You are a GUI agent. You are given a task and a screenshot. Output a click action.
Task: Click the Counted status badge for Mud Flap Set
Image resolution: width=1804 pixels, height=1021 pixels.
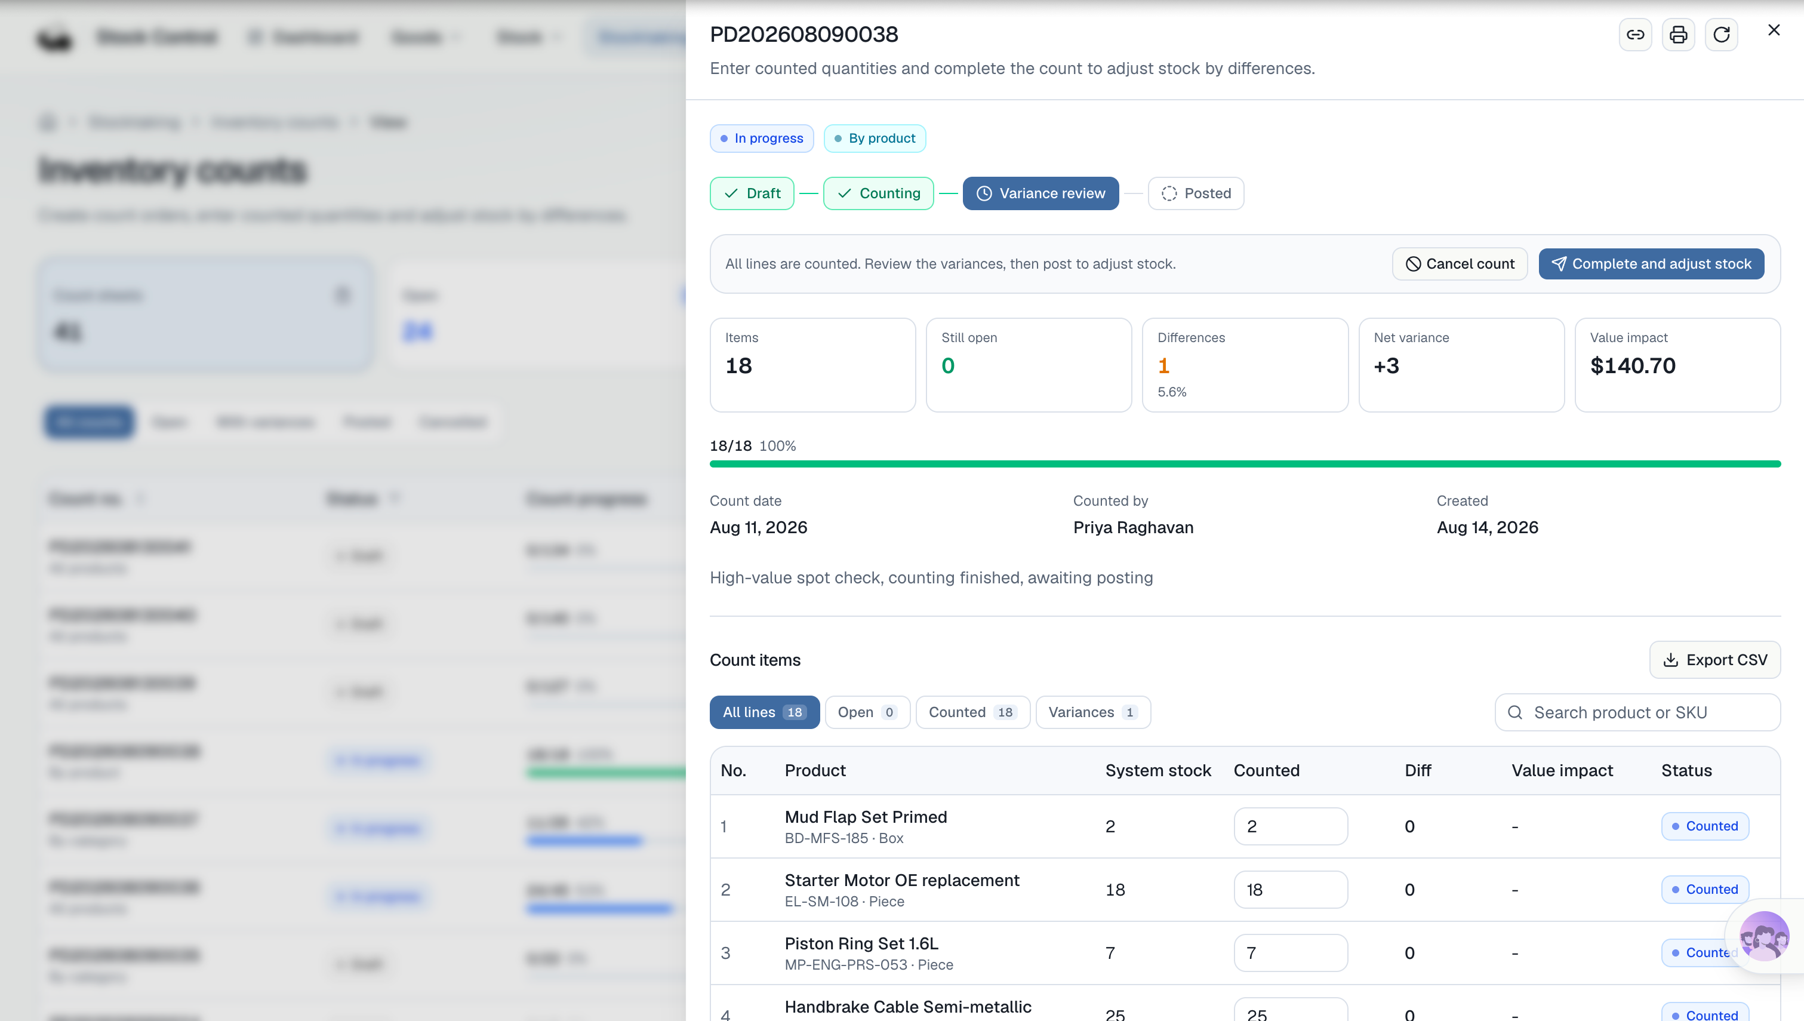[x=1704, y=826]
